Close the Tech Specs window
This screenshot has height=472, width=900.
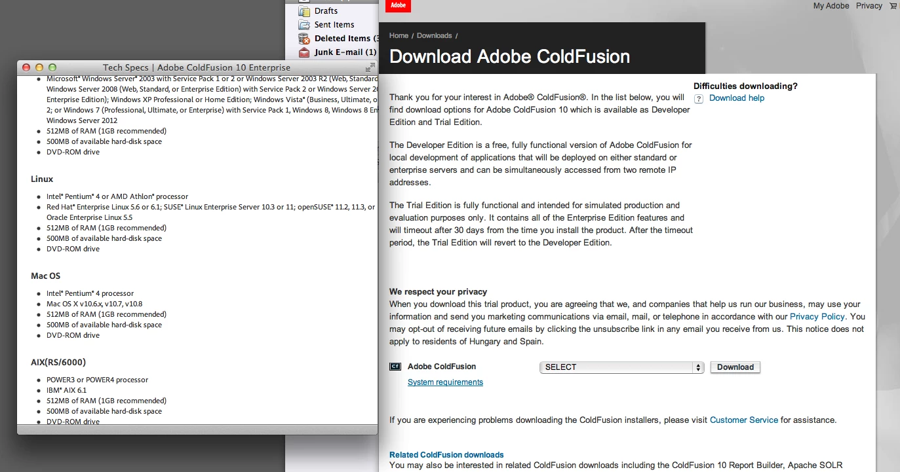point(26,67)
